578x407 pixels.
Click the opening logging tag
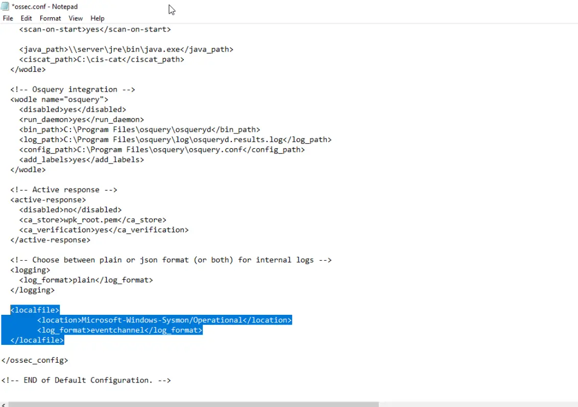(30, 270)
